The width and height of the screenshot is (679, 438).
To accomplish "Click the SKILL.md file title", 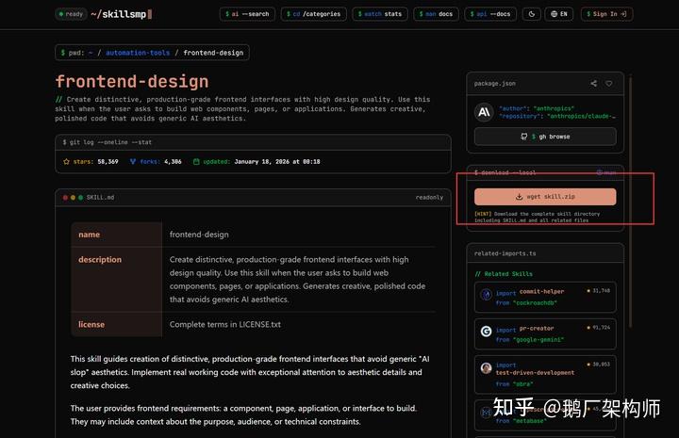I will pyautogui.click(x=100, y=197).
